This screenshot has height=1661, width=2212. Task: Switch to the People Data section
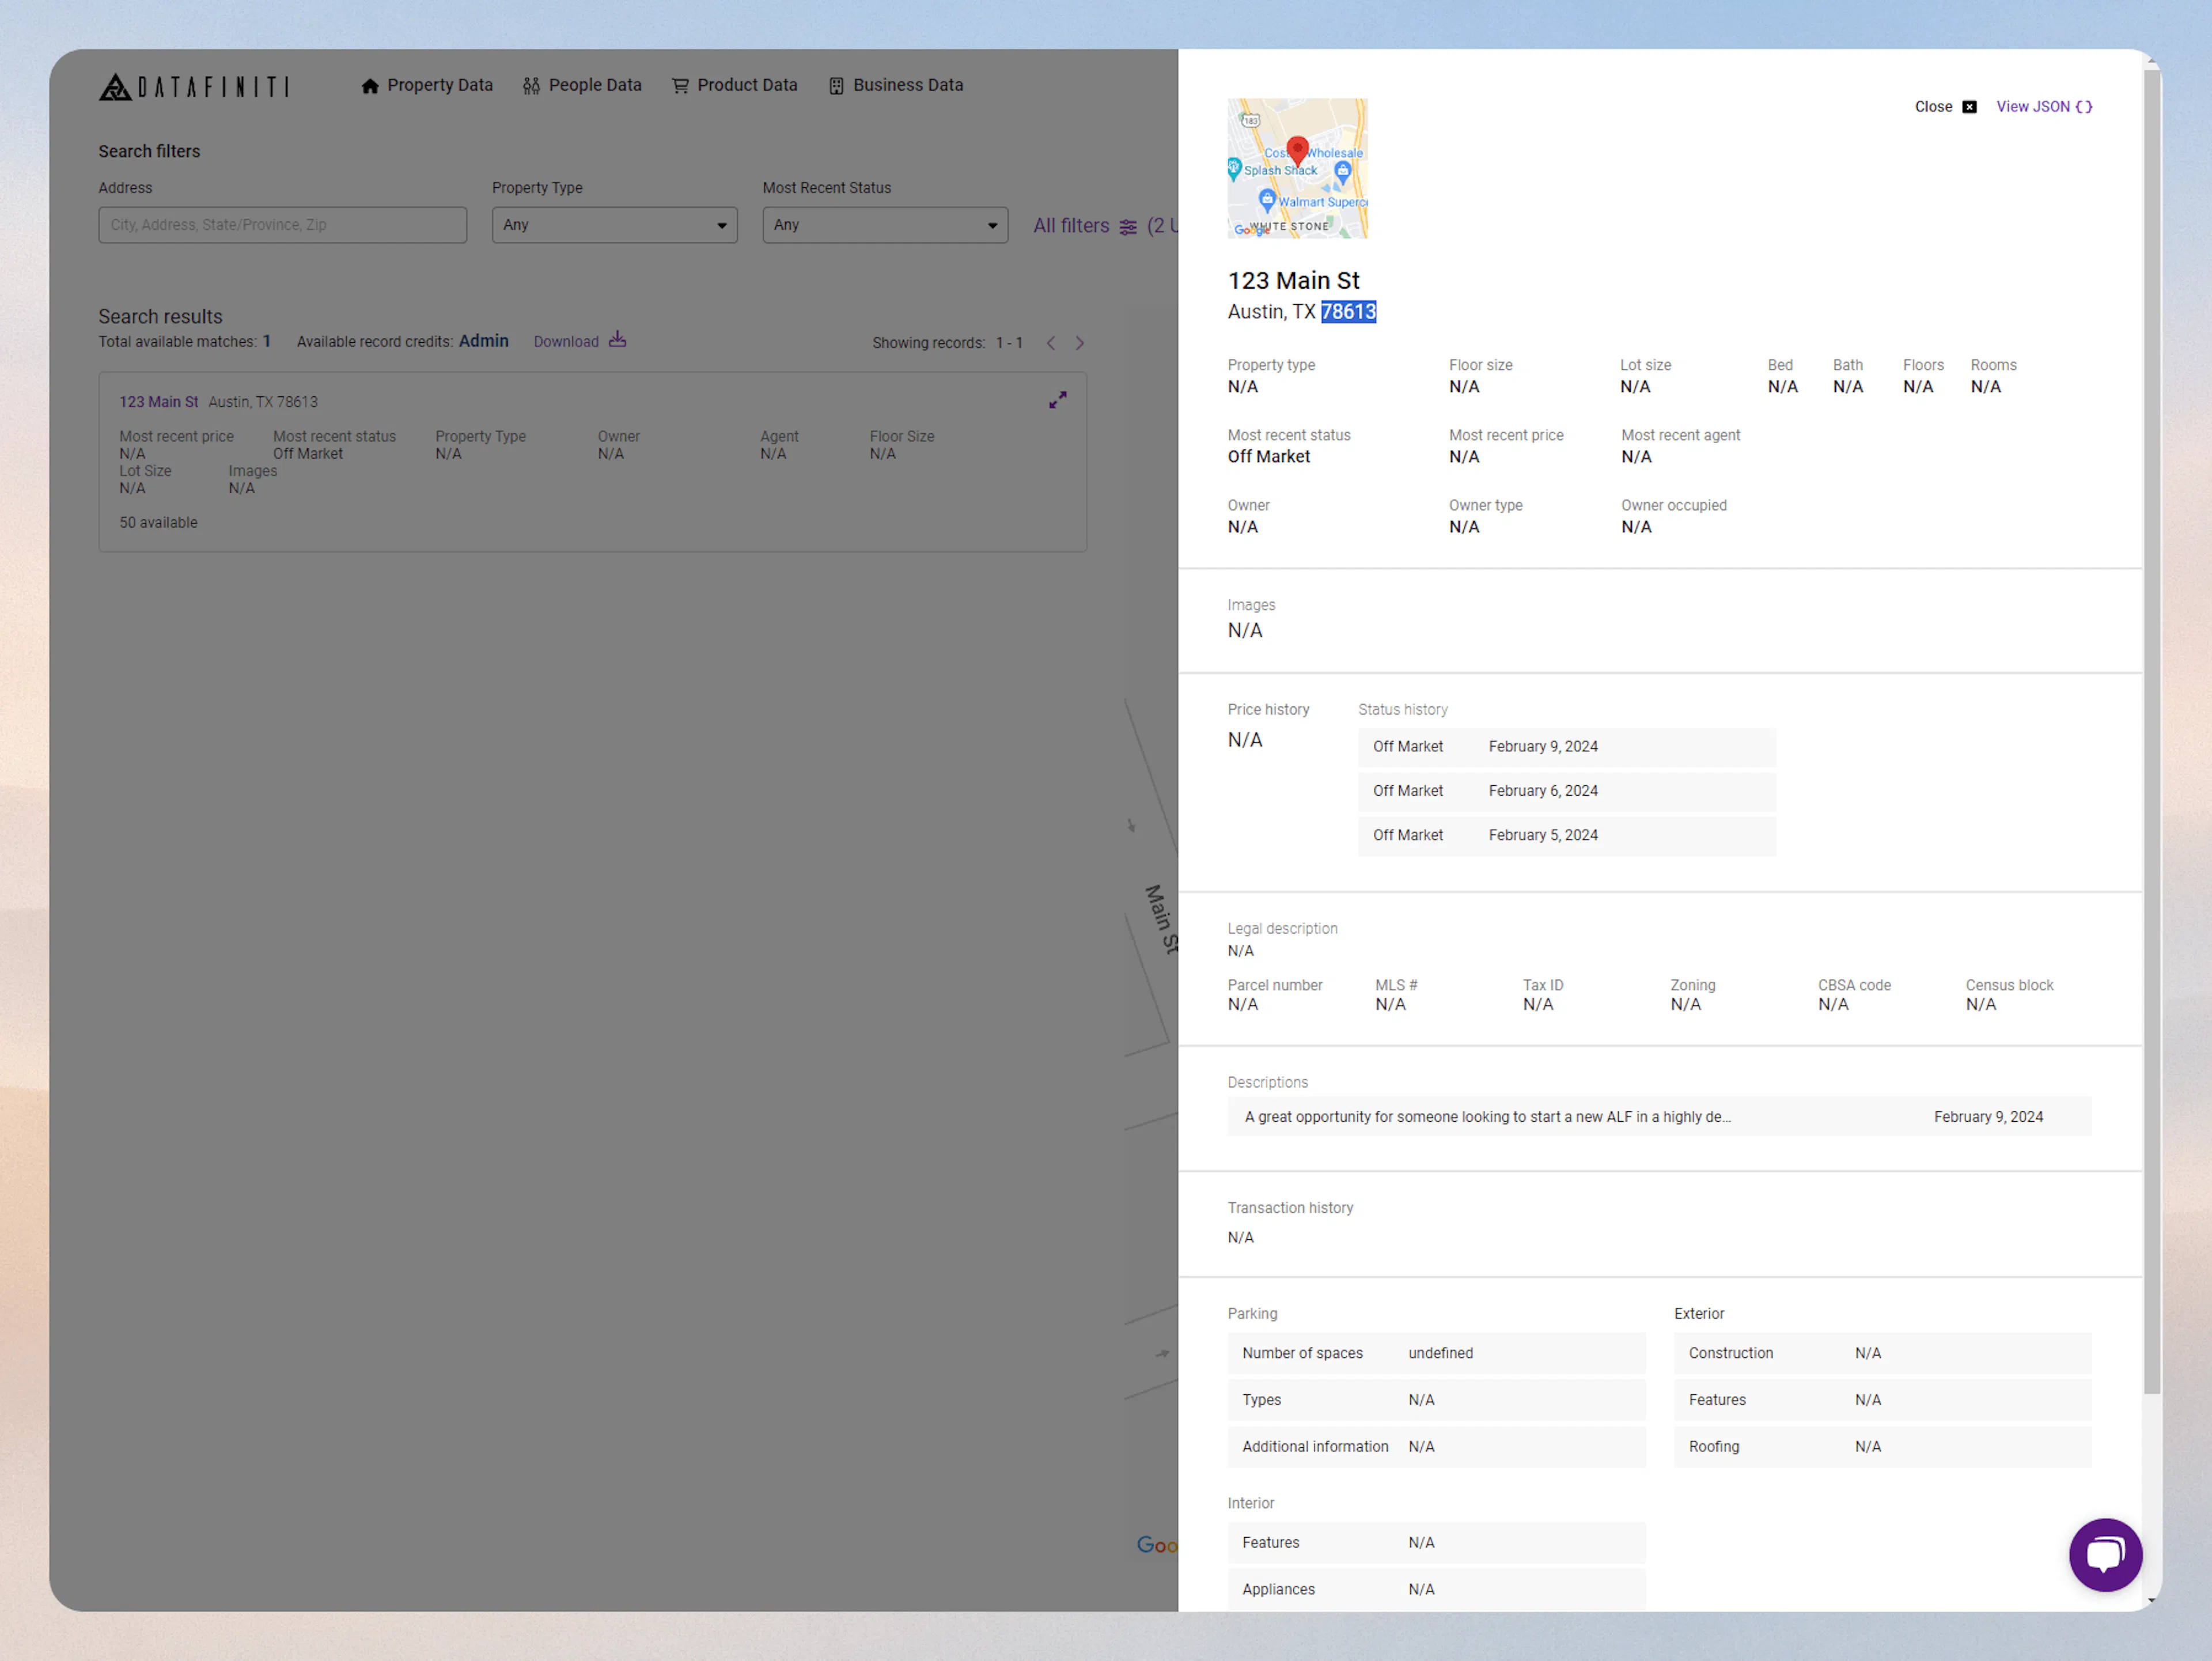594,85
